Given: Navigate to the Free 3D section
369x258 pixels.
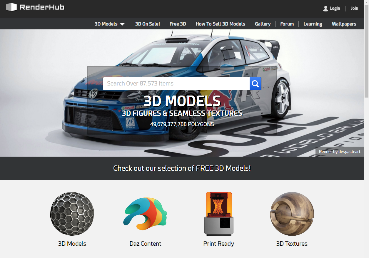Looking at the screenshot, I should pyautogui.click(x=178, y=24).
